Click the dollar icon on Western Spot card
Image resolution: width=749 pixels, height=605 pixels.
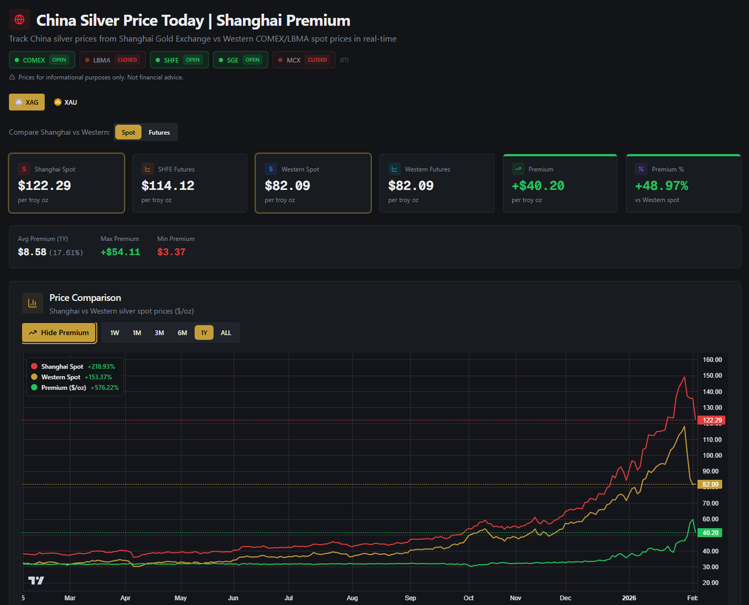pos(271,169)
